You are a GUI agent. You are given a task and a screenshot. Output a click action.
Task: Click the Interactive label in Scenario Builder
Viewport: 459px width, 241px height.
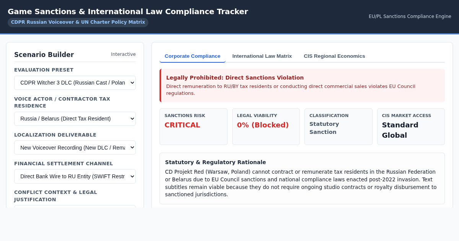[123, 54]
